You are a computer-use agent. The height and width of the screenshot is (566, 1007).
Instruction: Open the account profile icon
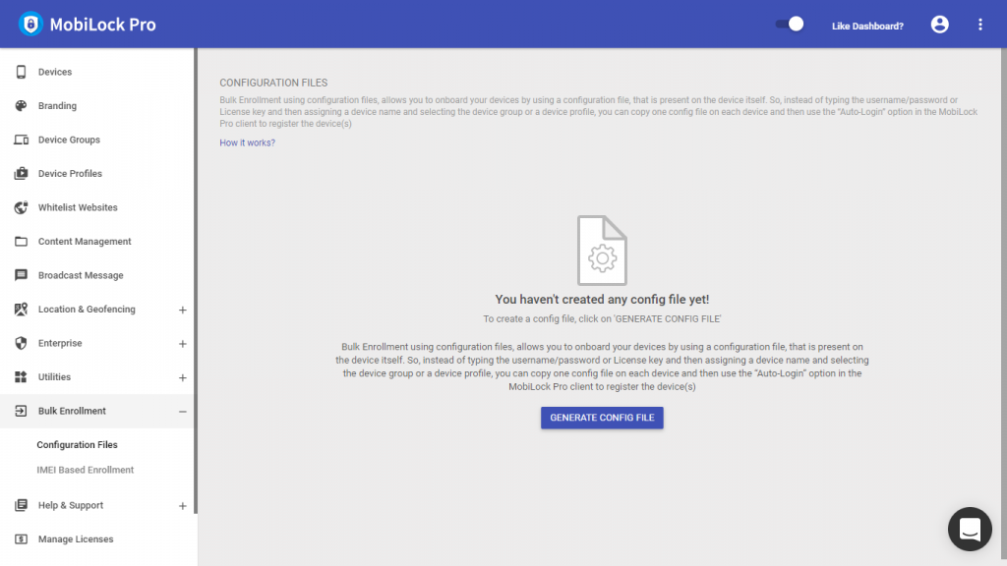[939, 25]
